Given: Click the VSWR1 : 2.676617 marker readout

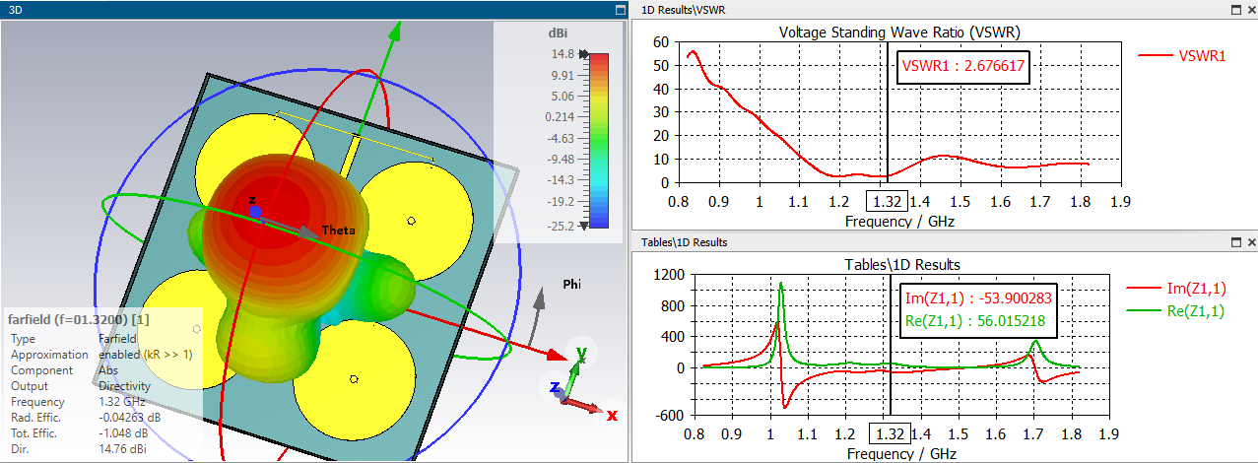Looking at the screenshot, I should [964, 67].
